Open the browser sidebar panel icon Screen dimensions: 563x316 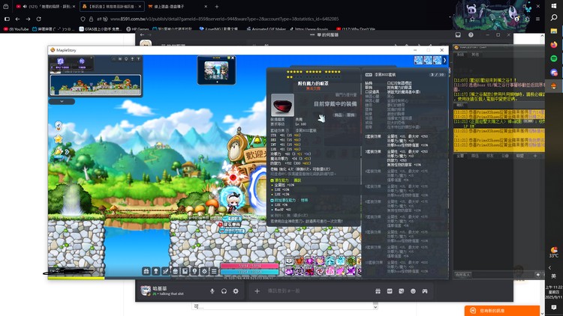coord(7,19)
